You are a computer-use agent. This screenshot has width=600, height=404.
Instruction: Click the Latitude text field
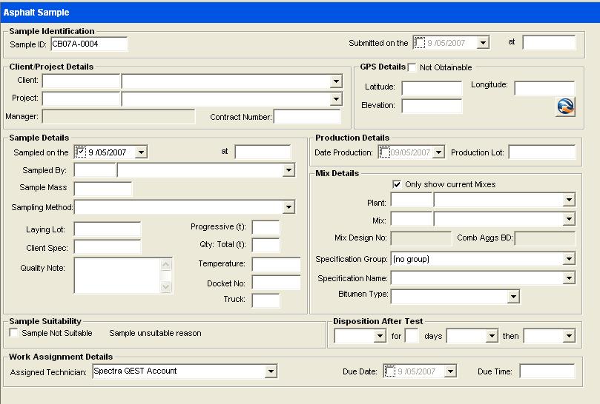[x=431, y=89]
